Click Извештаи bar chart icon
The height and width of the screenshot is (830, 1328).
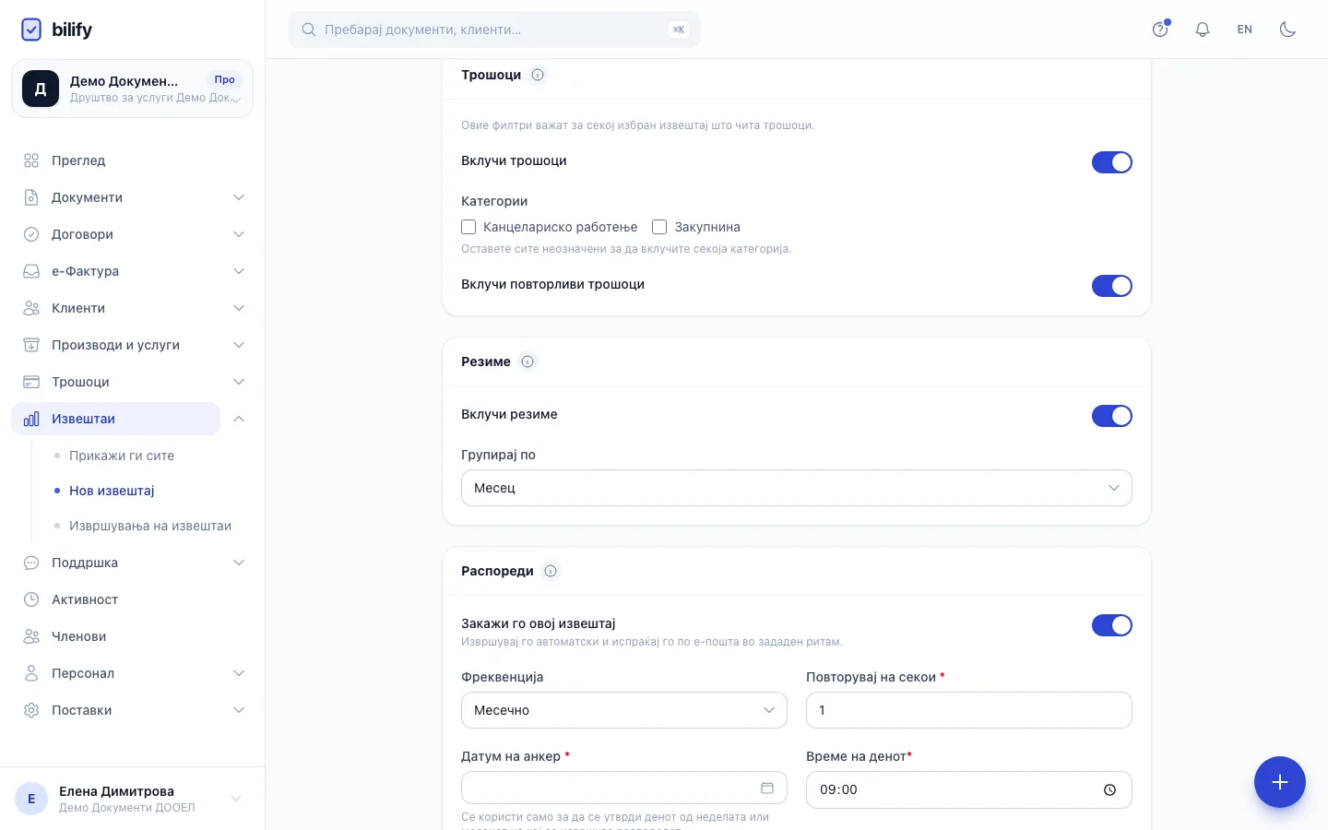click(31, 419)
